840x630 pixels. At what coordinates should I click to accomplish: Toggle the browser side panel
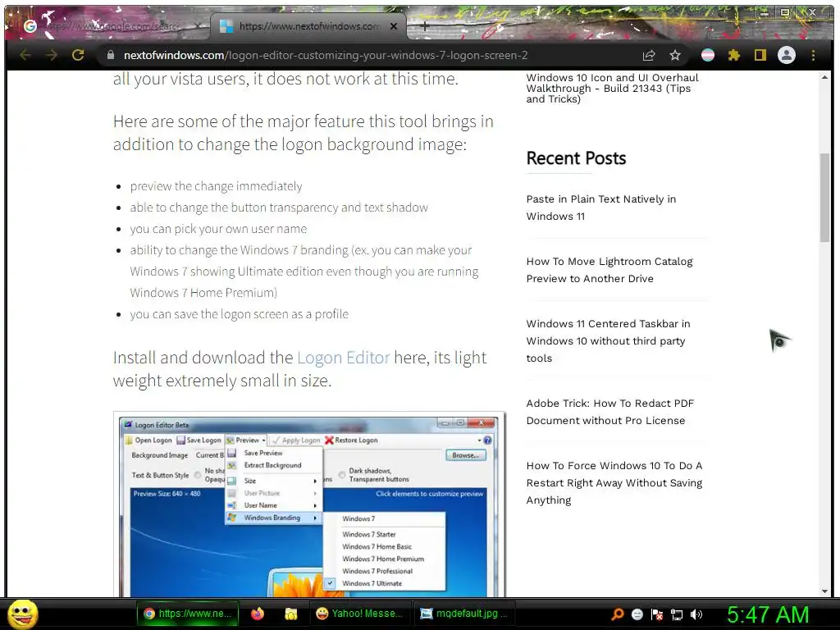tap(760, 55)
